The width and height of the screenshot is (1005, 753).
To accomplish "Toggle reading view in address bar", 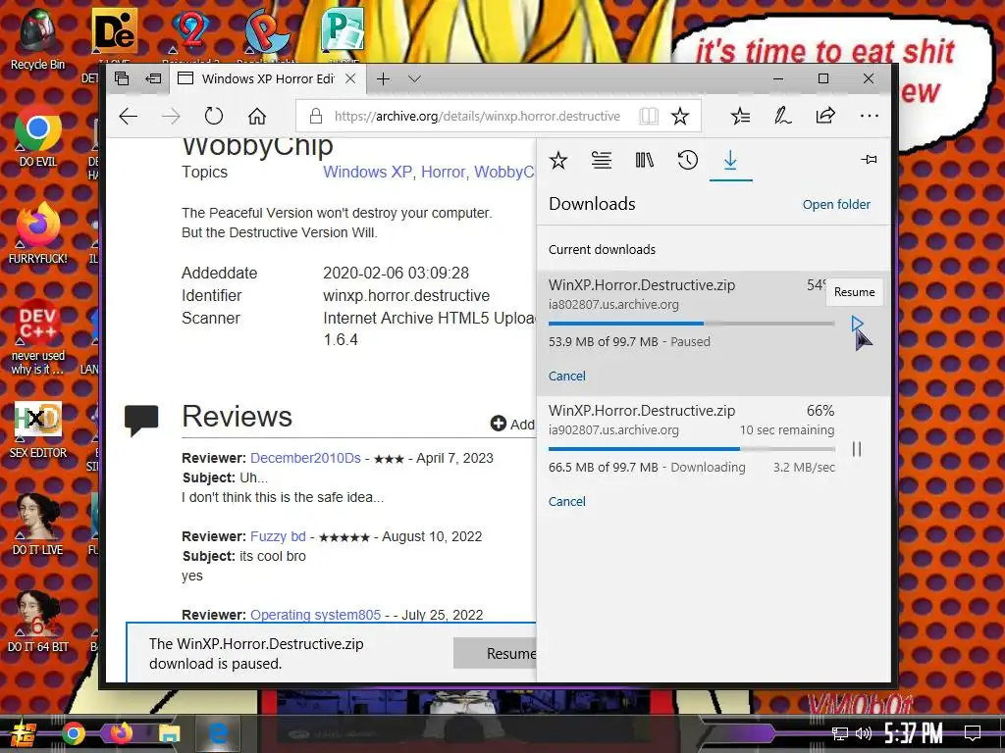I will (x=649, y=116).
